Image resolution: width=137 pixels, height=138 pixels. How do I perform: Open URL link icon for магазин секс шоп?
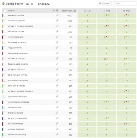[x=57, y=129]
